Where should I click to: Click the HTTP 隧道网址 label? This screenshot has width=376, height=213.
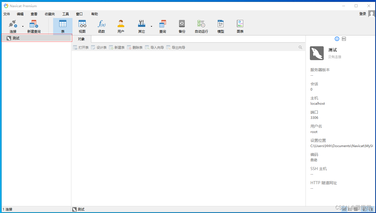click(324, 183)
